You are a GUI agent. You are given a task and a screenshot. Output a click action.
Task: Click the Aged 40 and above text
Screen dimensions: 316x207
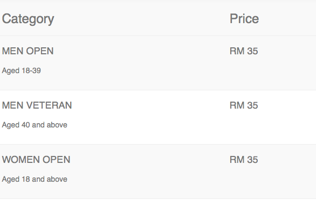tap(35, 125)
